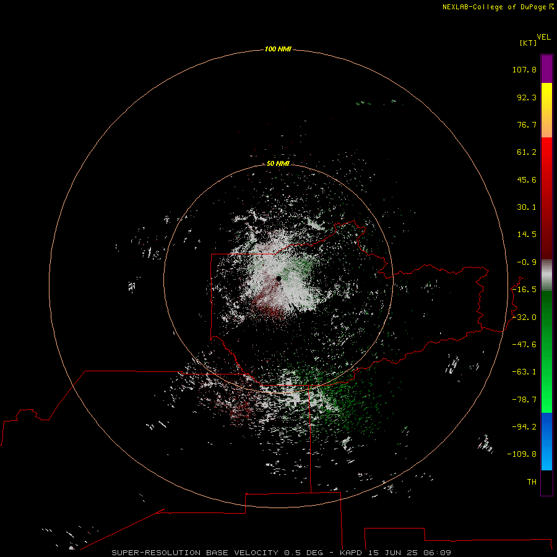Click the 100 NMI range ring label
557x557 pixels.
[x=278, y=49]
